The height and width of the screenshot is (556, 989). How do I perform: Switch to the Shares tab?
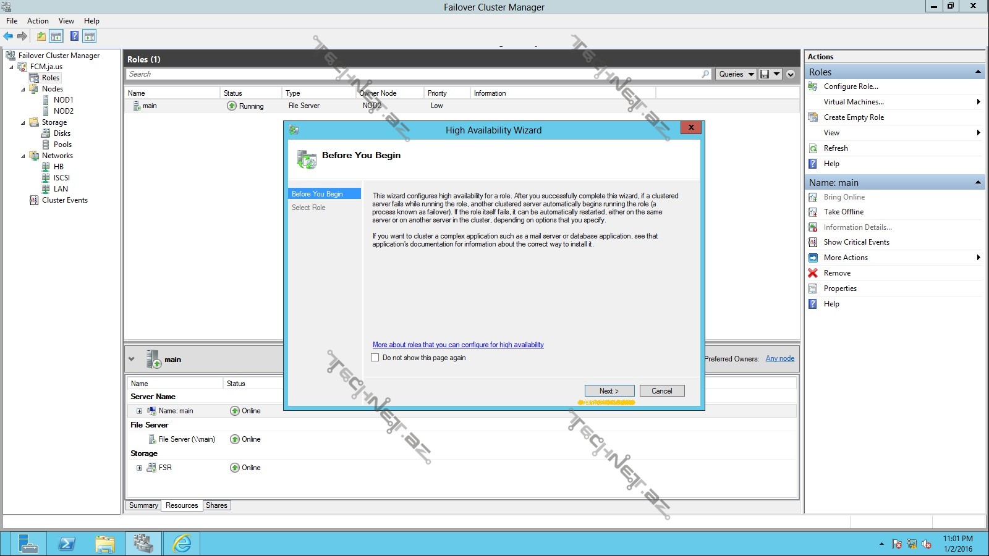(x=216, y=505)
